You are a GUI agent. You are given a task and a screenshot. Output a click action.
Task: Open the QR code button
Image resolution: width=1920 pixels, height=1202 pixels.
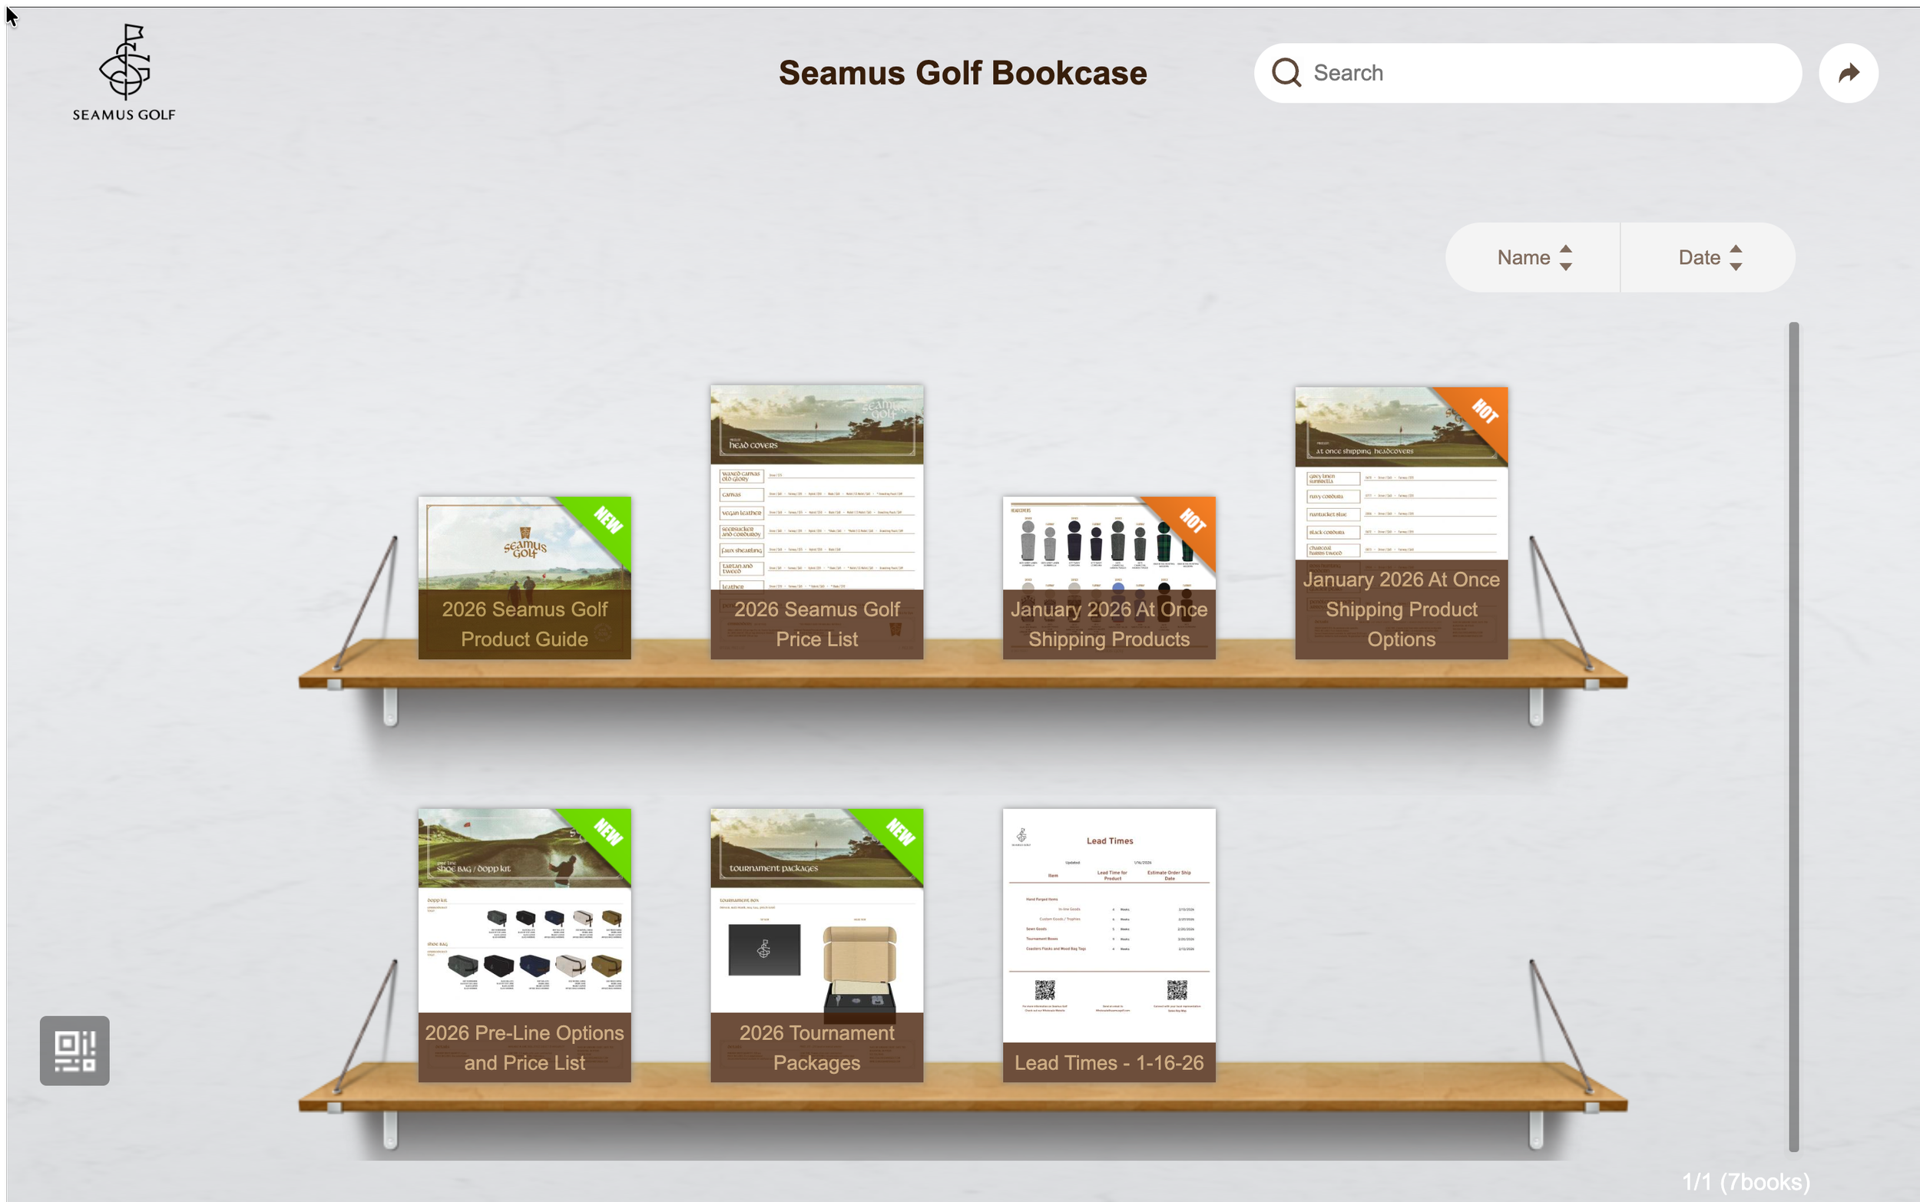tap(74, 1050)
